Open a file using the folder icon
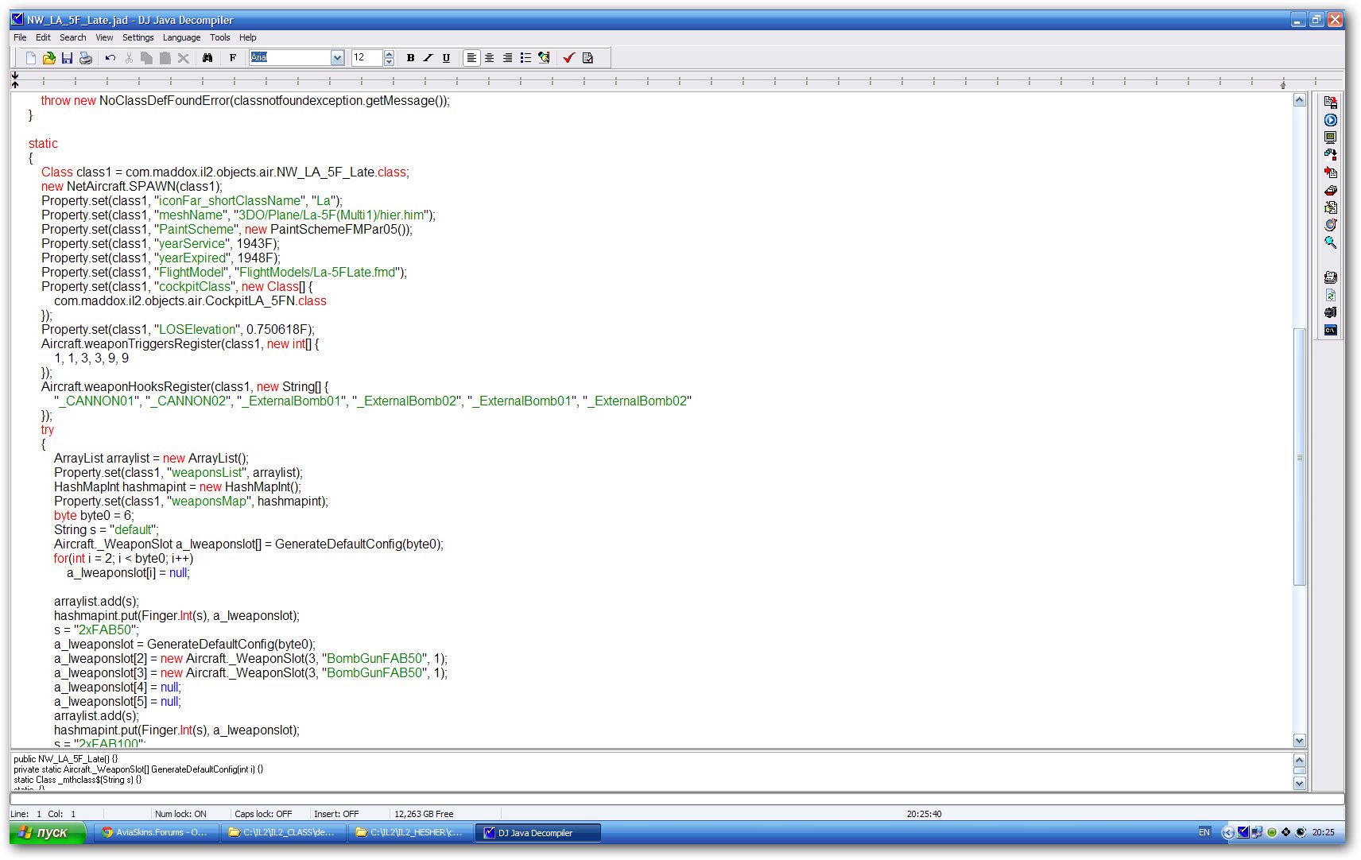 pos(49,57)
